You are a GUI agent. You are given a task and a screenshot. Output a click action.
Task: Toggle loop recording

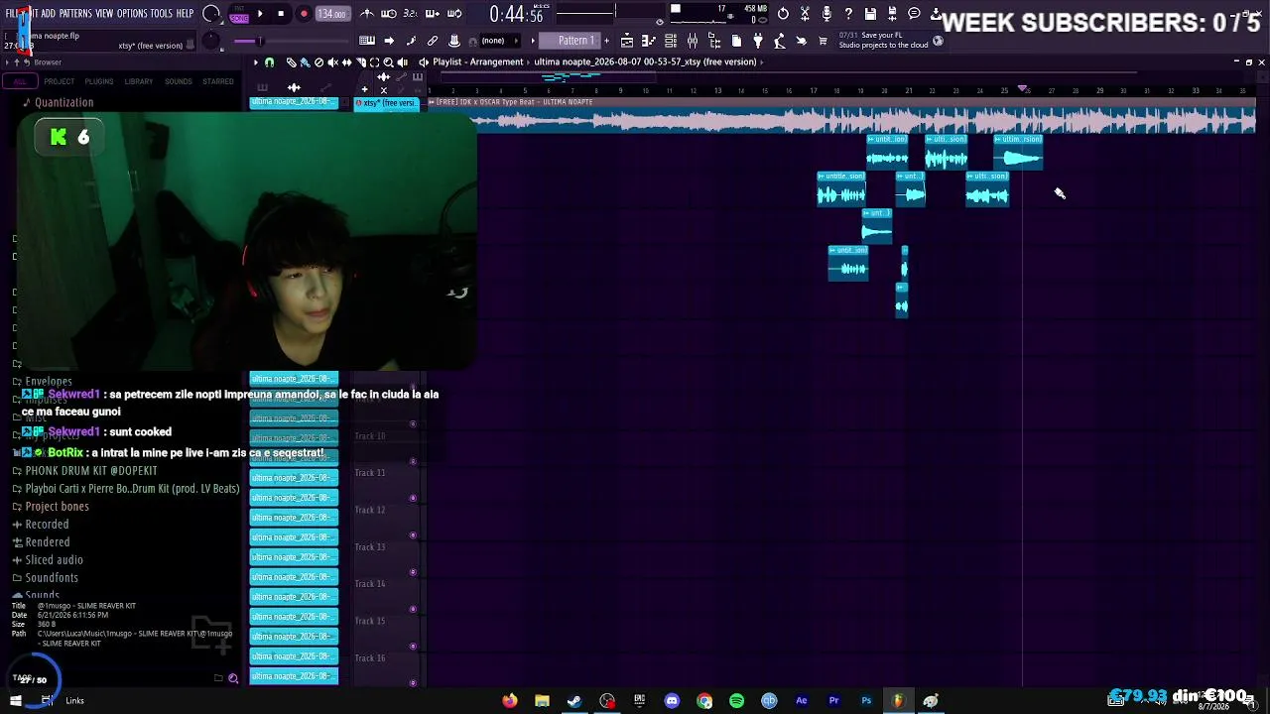454,14
